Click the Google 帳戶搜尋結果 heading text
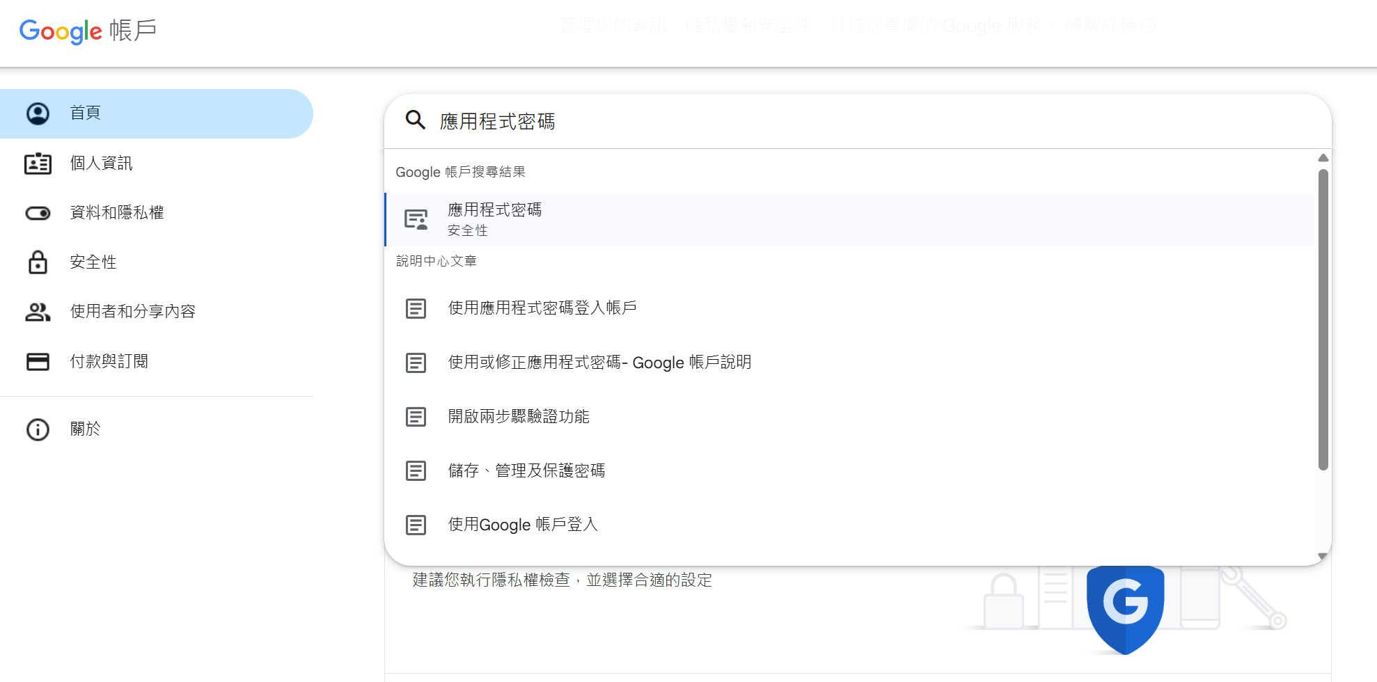 (x=460, y=172)
